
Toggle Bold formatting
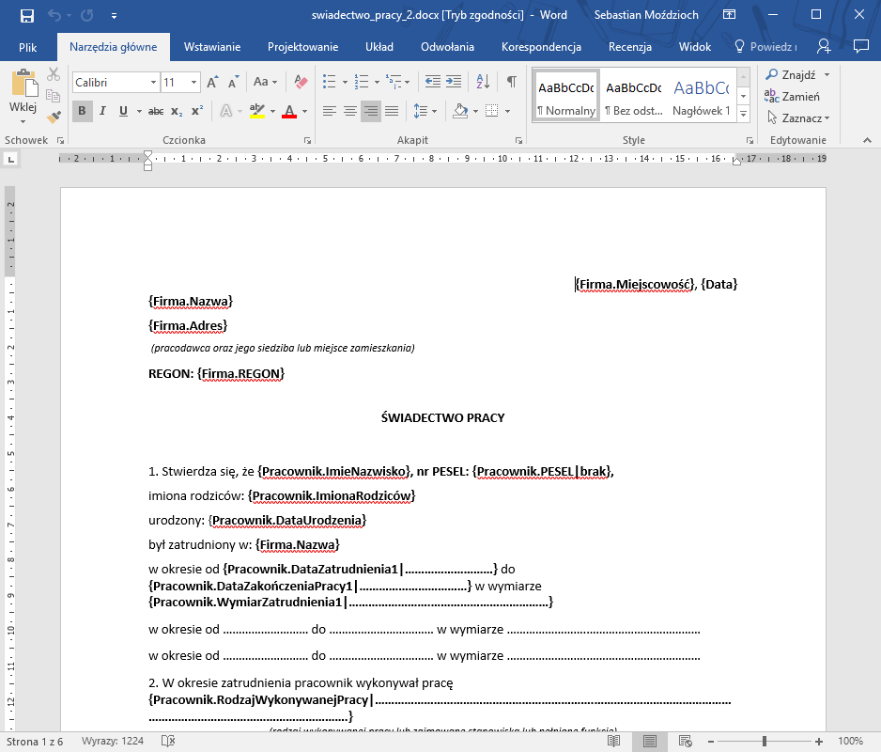[x=82, y=111]
